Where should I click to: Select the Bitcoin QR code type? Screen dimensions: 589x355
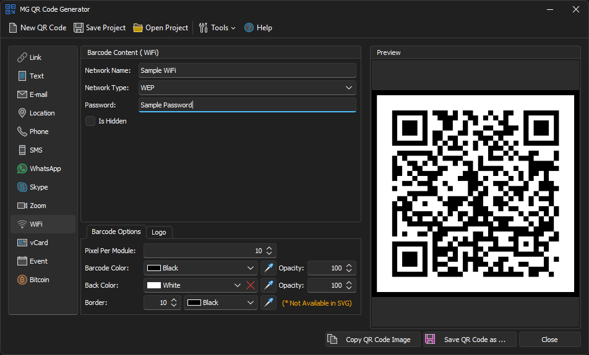[43, 280]
